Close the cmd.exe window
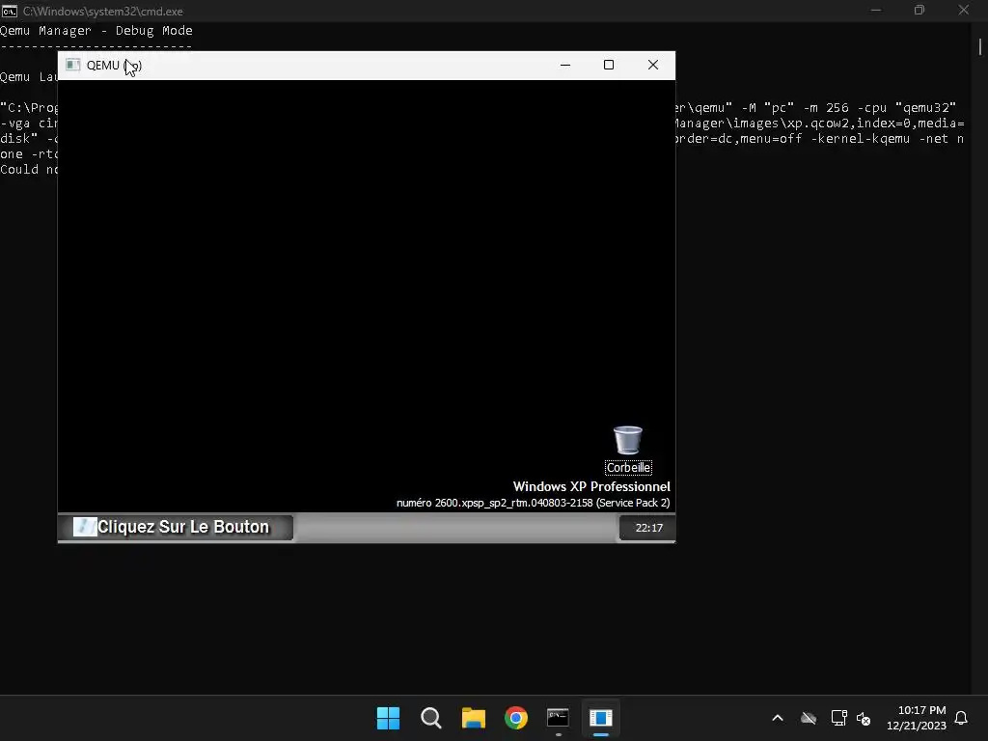The image size is (988, 741). point(964,10)
